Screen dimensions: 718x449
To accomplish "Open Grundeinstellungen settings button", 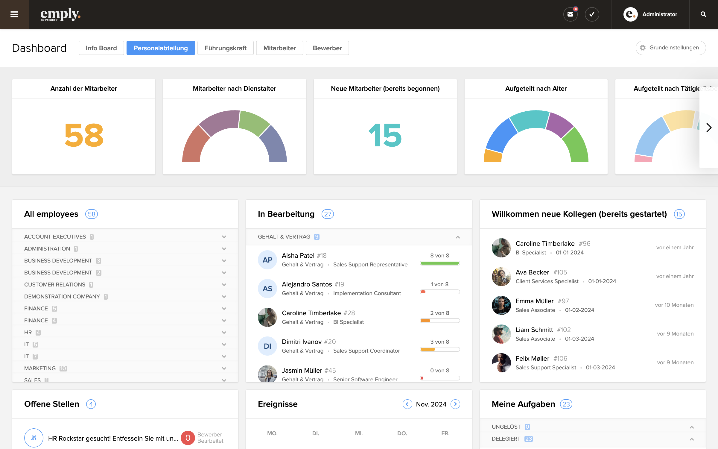I will pyautogui.click(x=670, y=48).
